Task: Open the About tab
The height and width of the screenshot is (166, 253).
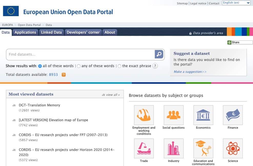Action: point(110,33)
